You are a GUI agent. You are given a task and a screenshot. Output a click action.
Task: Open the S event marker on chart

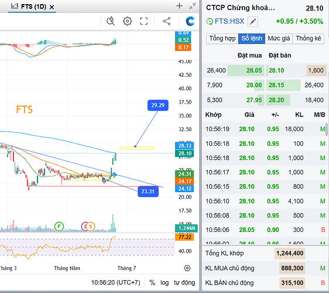[x=90, y=226]
